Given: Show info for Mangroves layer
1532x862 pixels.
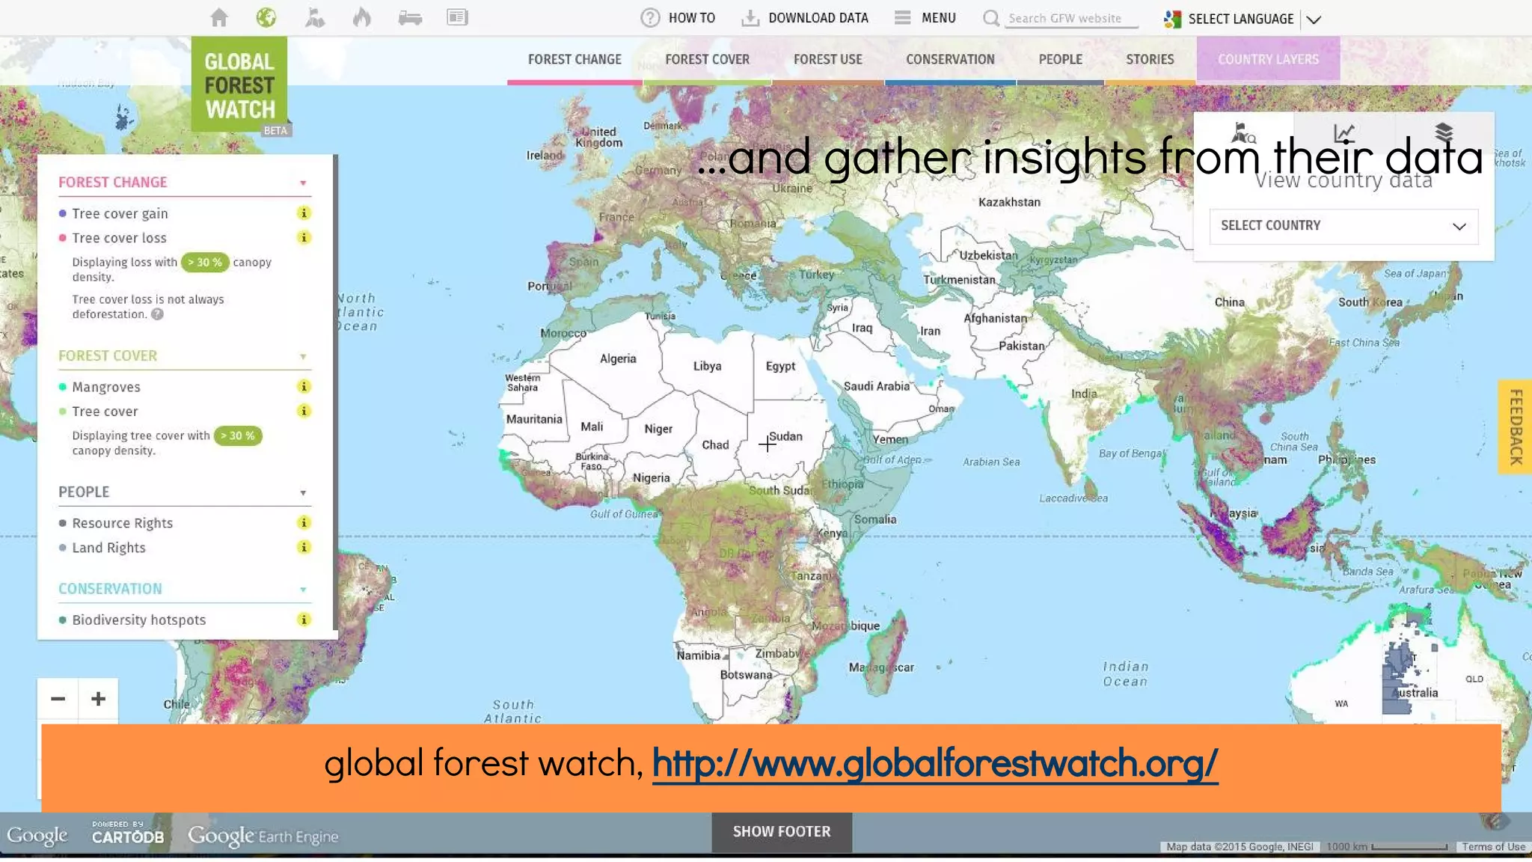Looking at the screenshot, I should coord(304,387).
